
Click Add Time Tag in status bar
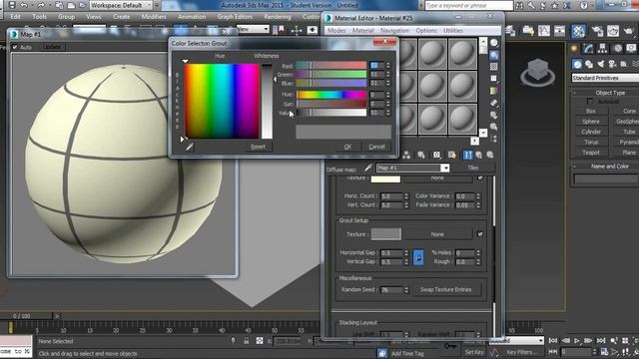(407, 354)
